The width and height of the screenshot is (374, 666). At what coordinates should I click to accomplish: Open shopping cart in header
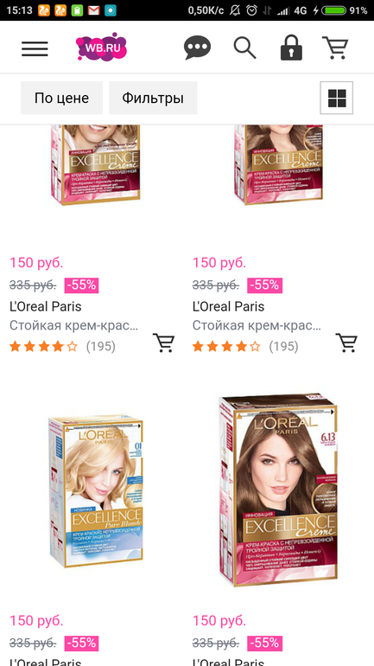coord(335,48)
